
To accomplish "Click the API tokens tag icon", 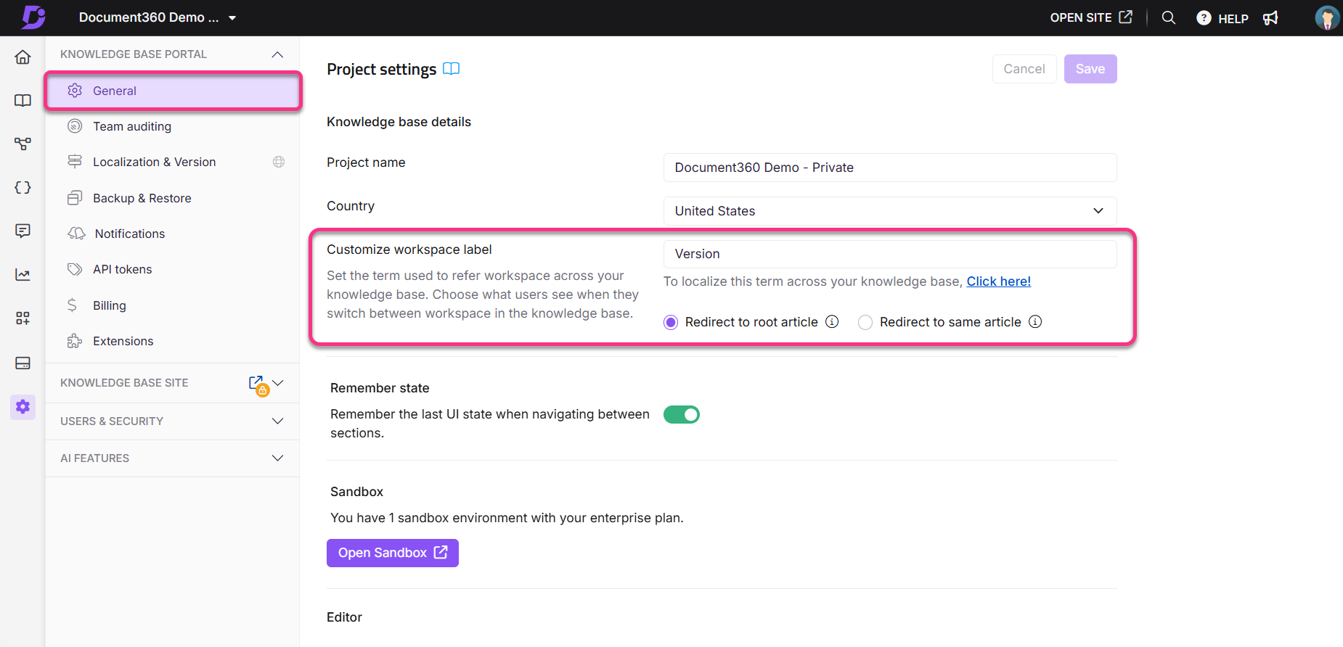I will (74, 269).
